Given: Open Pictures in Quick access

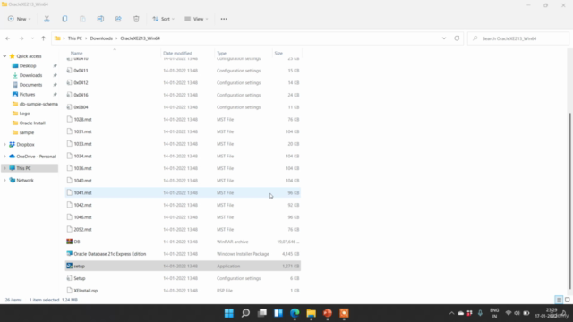Looking at the screenshot, I should click(x=27, y=94).
